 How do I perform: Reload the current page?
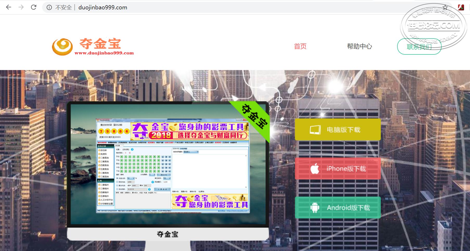(34, 7)
